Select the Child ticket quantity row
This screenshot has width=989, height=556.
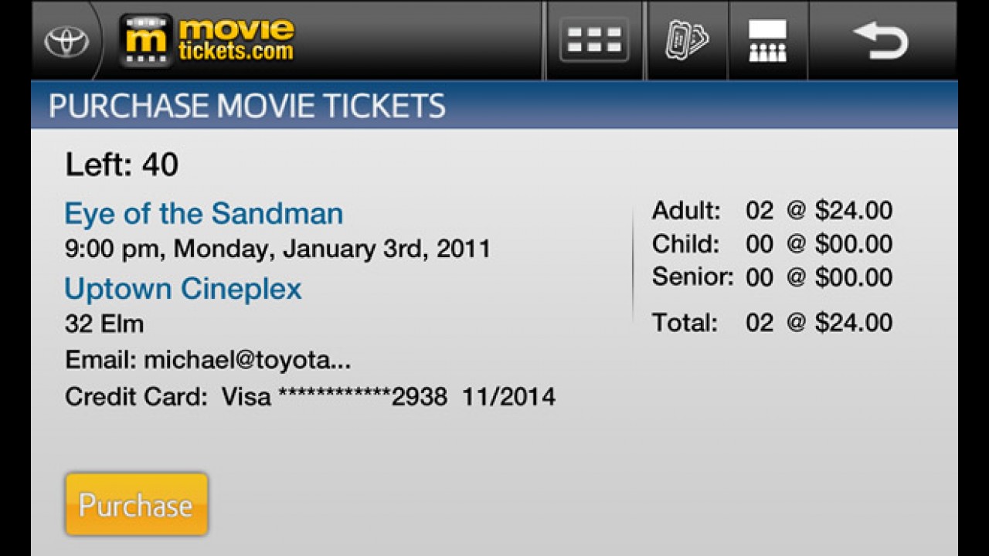(x=772, y=244)
